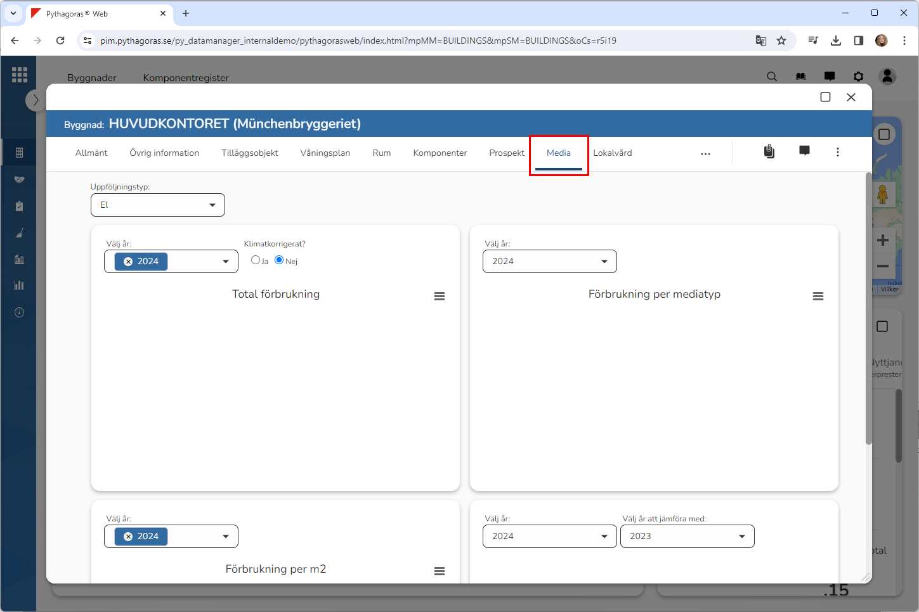Switch to the Komponenter tab
The width and height of the screenshot is (919, 612).
point(440,153)
